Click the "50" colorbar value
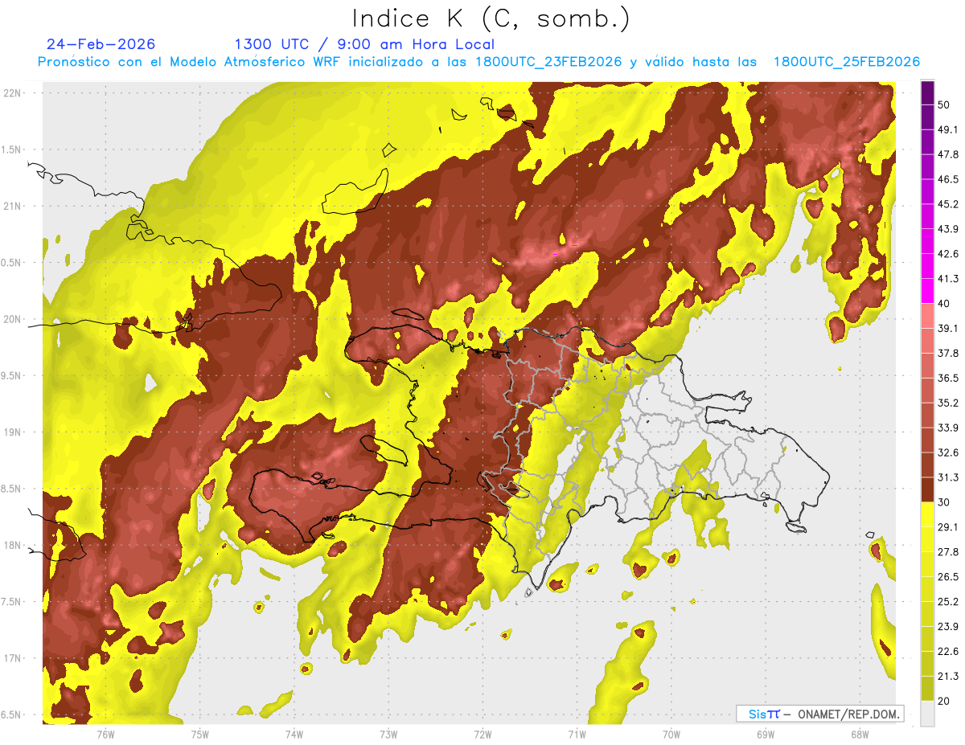Image resolution: width=965 pixels, height=745 pixels. [946, 104]
